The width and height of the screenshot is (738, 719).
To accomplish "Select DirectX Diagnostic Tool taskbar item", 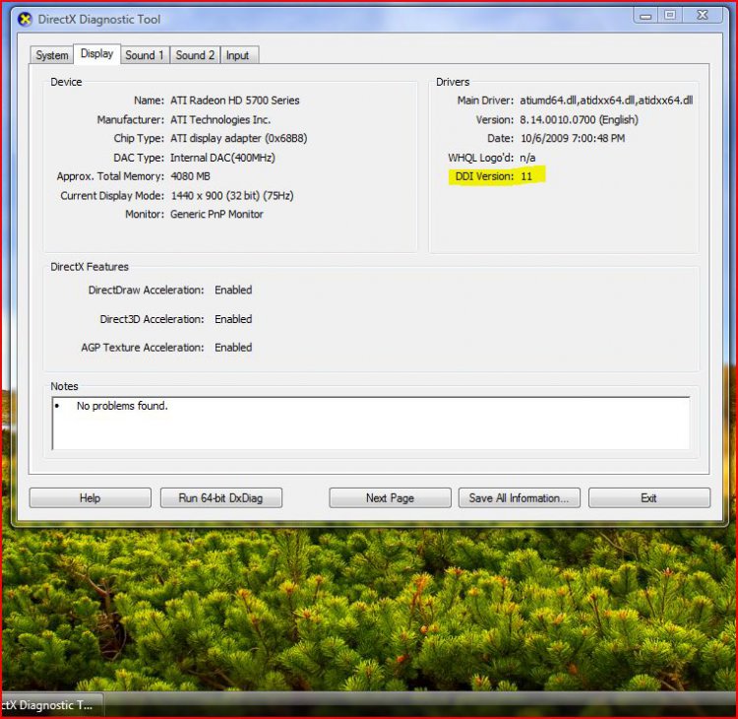I will [x=52, y=705].
